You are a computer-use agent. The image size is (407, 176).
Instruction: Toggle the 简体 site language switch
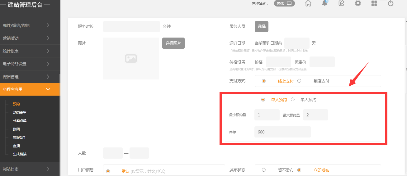tap(284, 3)
